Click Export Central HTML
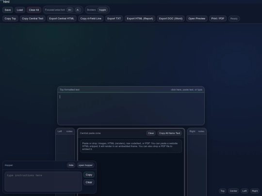Image resolution: width=262 pixels, height=196 pixels. 62,18
